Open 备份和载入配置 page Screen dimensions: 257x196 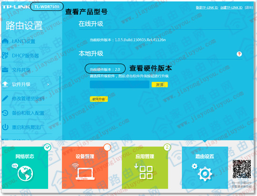pos(28,113)
